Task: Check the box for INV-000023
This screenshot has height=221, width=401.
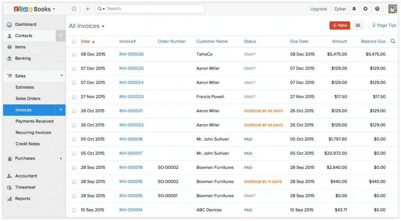Action: coord(74,97)
